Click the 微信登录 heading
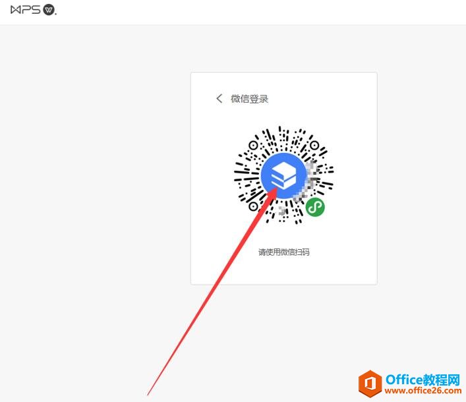 (x=250, y=99)
